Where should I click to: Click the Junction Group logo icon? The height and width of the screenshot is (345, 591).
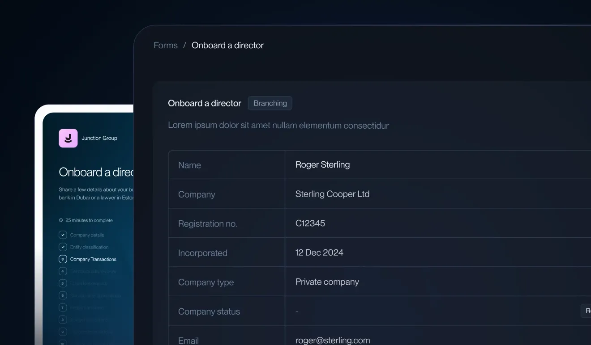(68, 138)
